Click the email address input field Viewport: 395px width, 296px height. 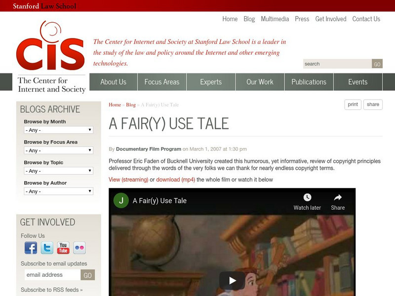coord(52,275)
